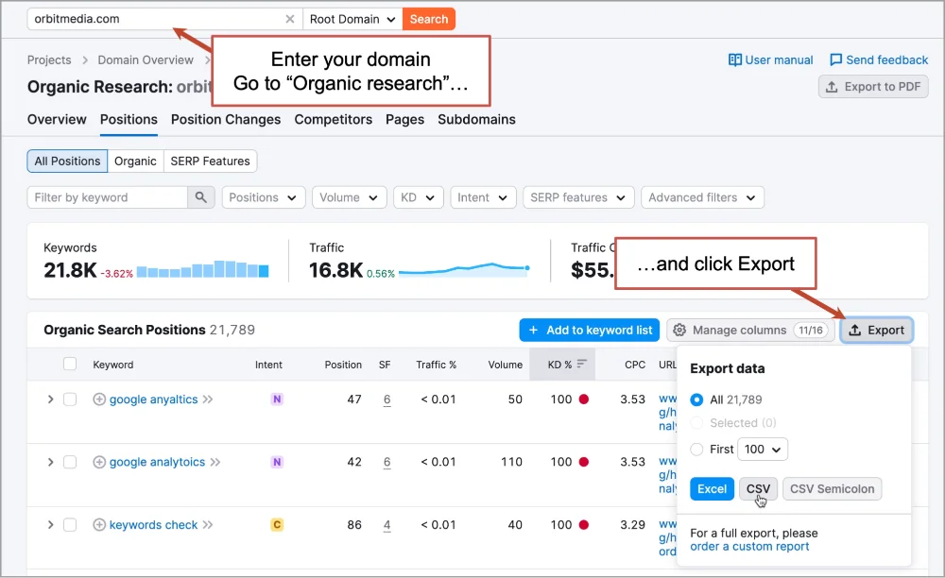
Task: Click double arrows after keywords check
Action: 208,524
